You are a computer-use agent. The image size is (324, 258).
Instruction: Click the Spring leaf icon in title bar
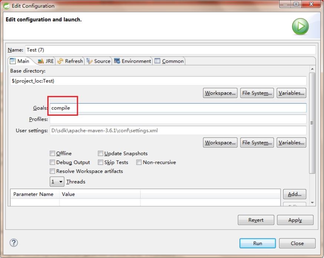(x=6, y=6)
